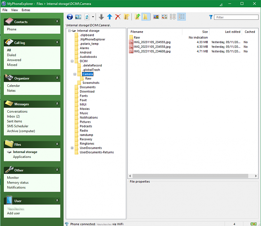Screen dimensions: 261x226
Task: Open the View menu
Action: pyautogui.click(x=15, y=10)
